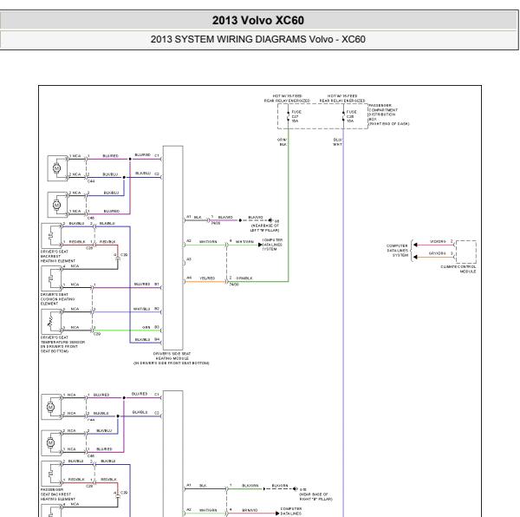Click the arrowhead on the VIO/ORN wire
This screenshot has height=517, width=520.
(x=415, y=245)
